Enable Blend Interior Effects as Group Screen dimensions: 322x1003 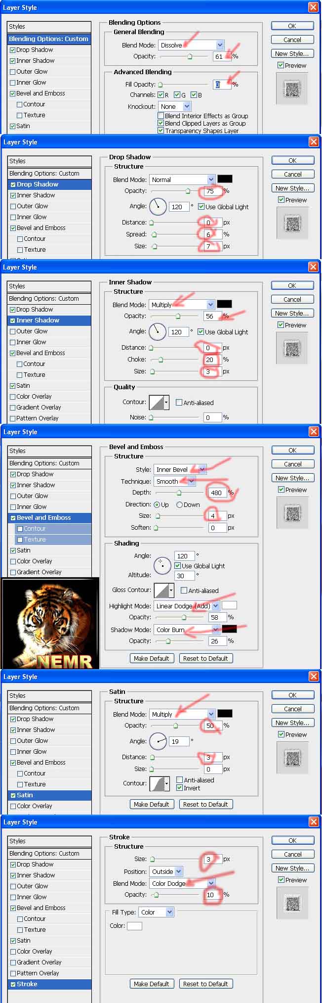(x=161, y=116)
